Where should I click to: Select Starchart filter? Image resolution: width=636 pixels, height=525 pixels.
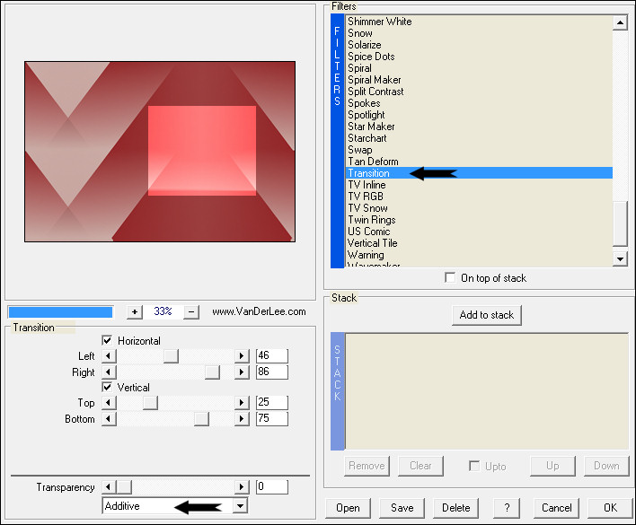pyautogui.click(x=479, y=138)
